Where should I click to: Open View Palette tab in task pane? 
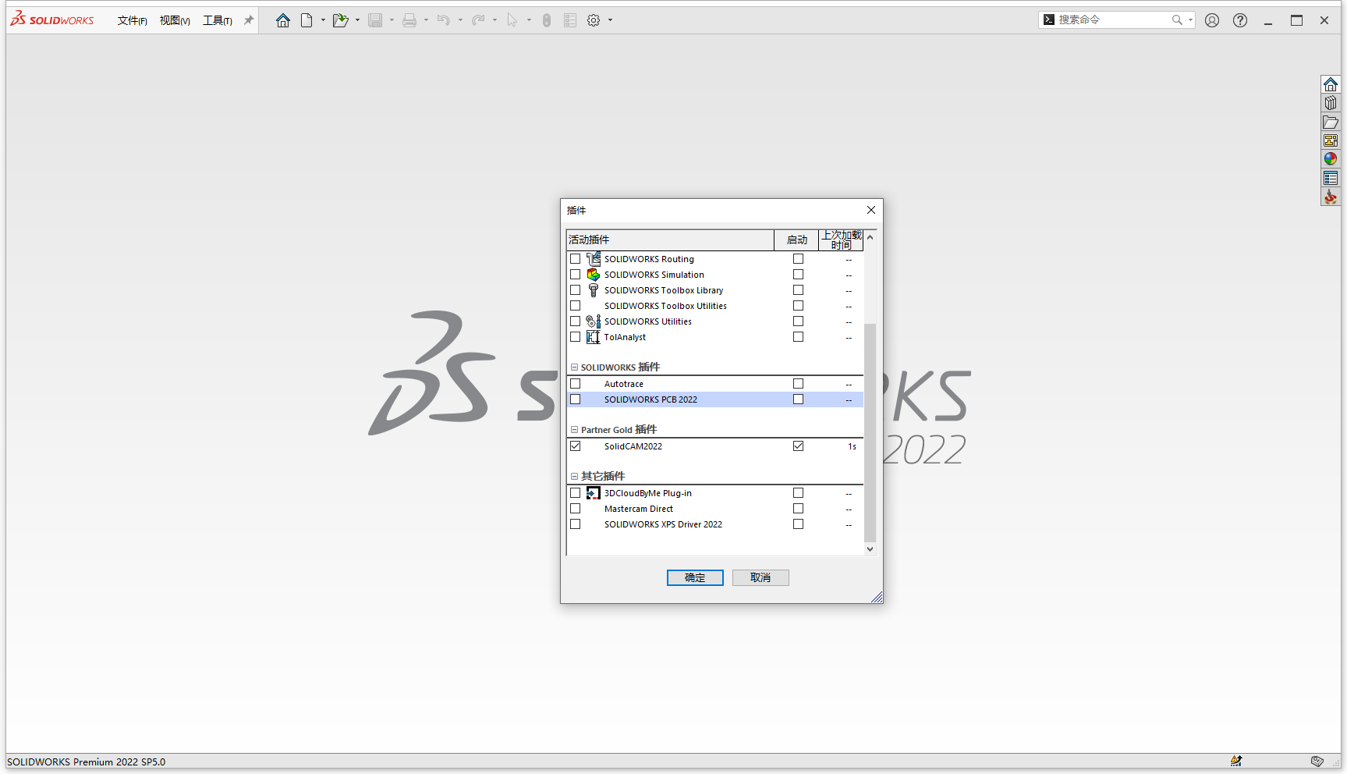(1331, 140)
